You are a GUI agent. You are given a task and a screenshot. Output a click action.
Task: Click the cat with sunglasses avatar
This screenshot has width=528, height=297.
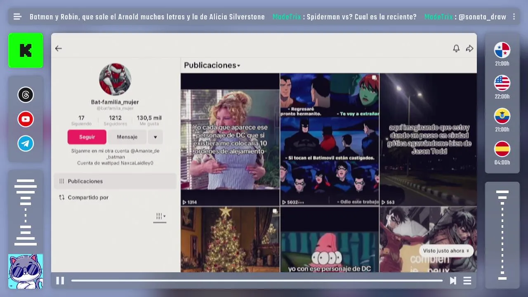click(26, 271)
